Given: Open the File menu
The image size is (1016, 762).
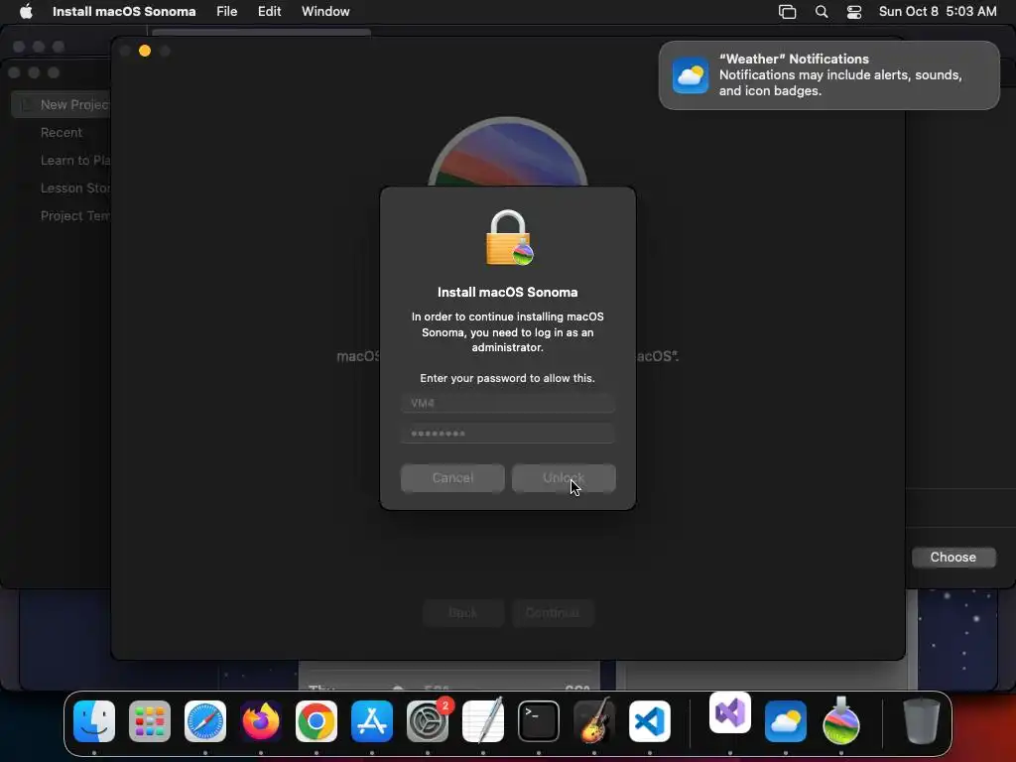Looking at the screenshot, I should pos(227,11).
